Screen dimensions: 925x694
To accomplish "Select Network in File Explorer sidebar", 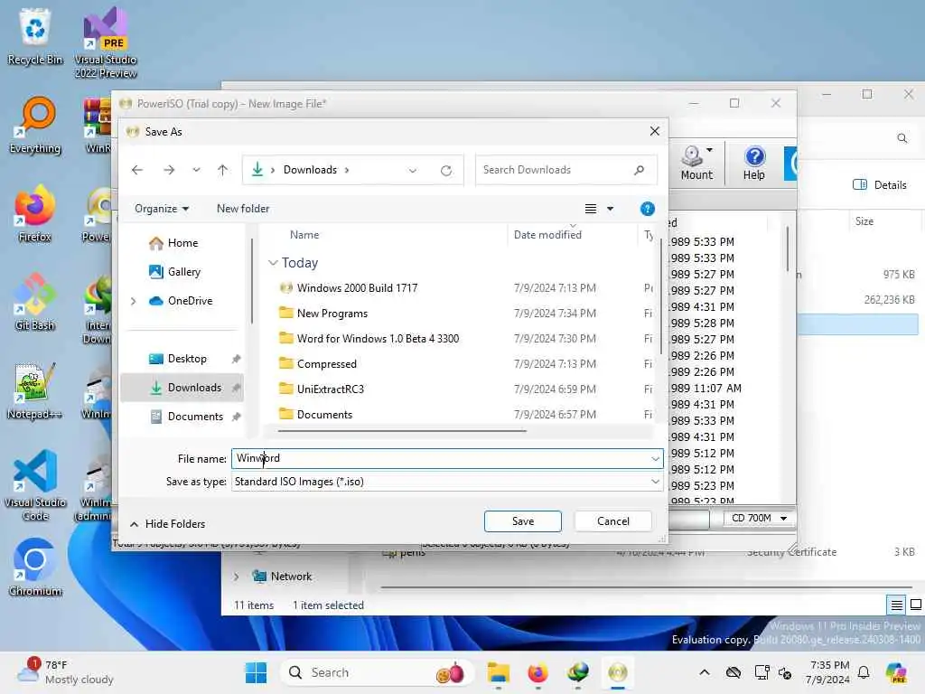I will pos(283,577).
